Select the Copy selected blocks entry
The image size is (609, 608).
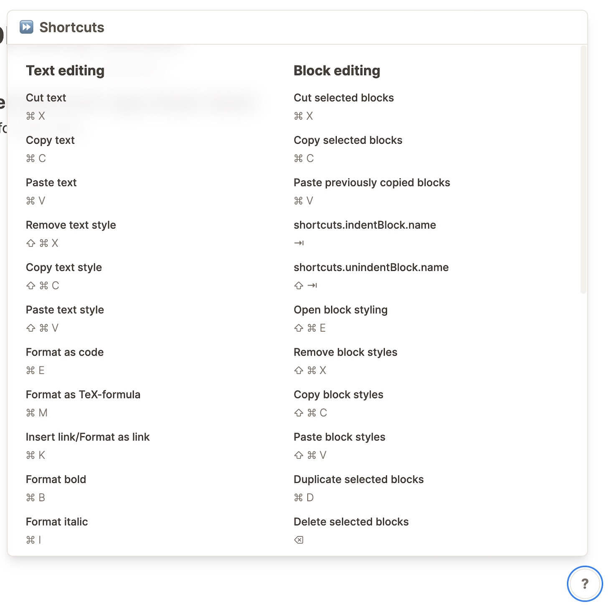tap(348, 140)
